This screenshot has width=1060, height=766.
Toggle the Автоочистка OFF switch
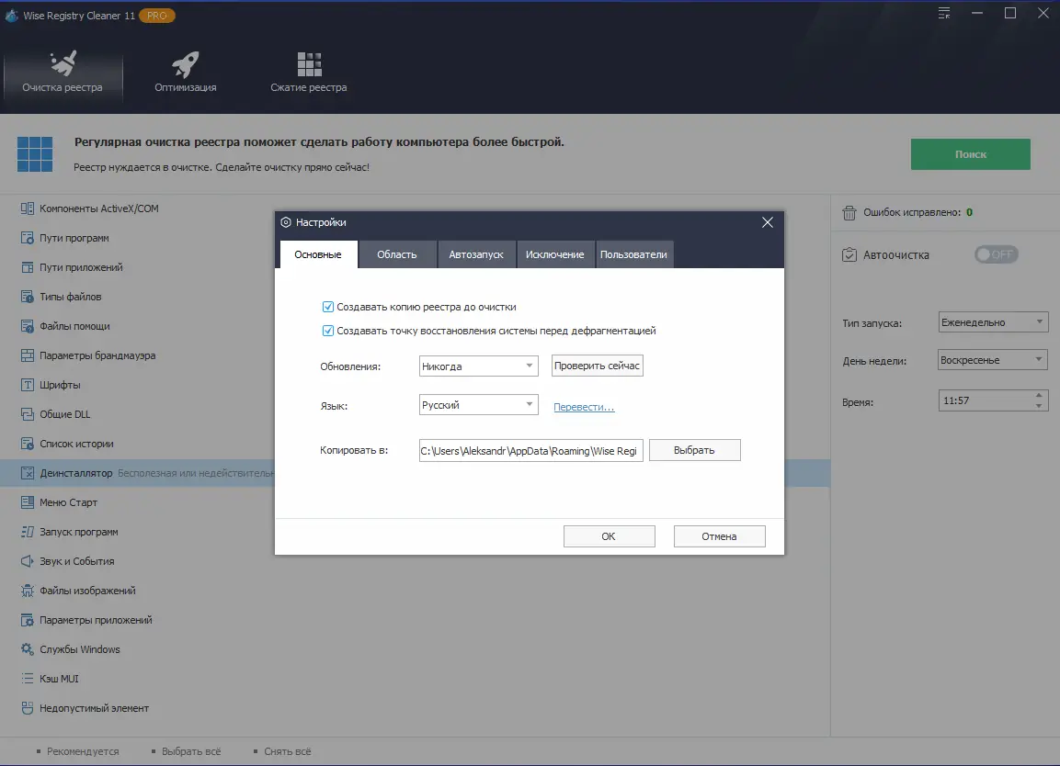point(996,254)
